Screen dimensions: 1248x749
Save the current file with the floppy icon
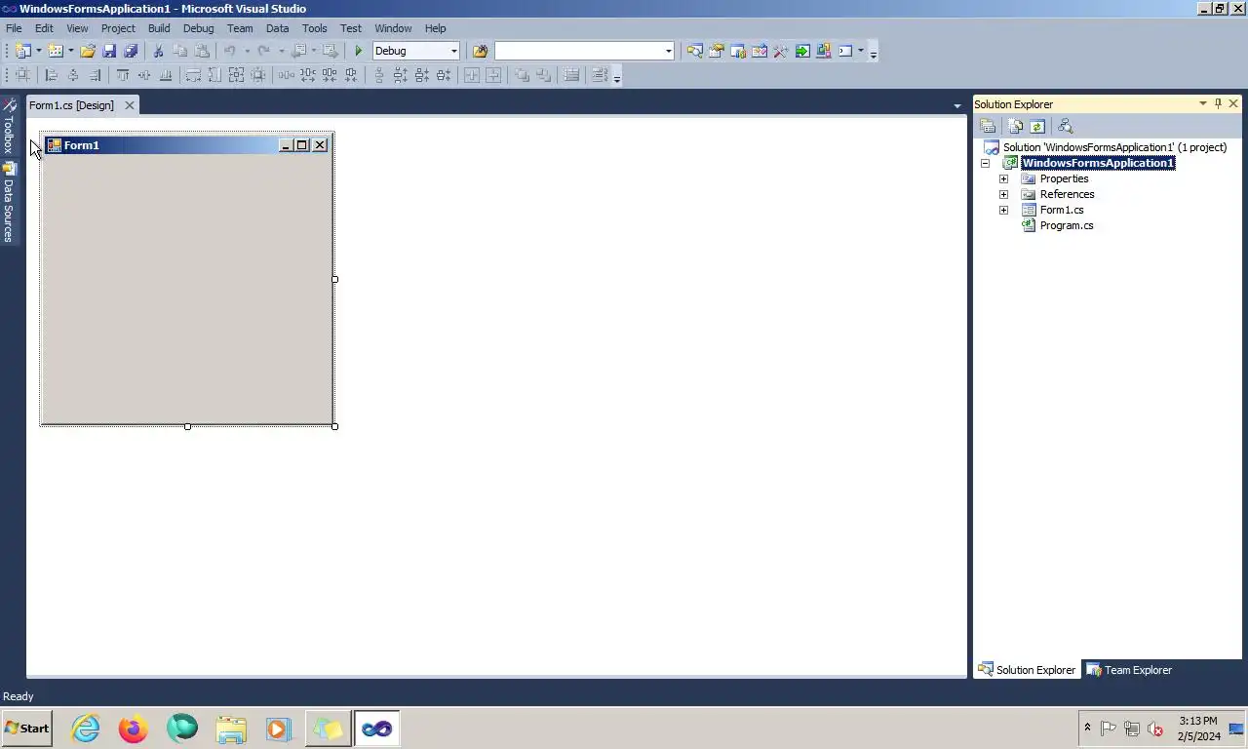109,51
